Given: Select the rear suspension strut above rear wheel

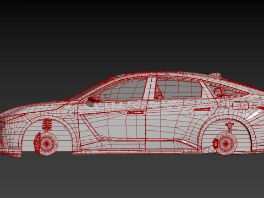Looking at the screenshot, I should coord(230,127).
